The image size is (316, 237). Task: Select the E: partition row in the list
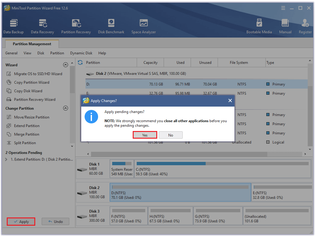tap(196, 93)
